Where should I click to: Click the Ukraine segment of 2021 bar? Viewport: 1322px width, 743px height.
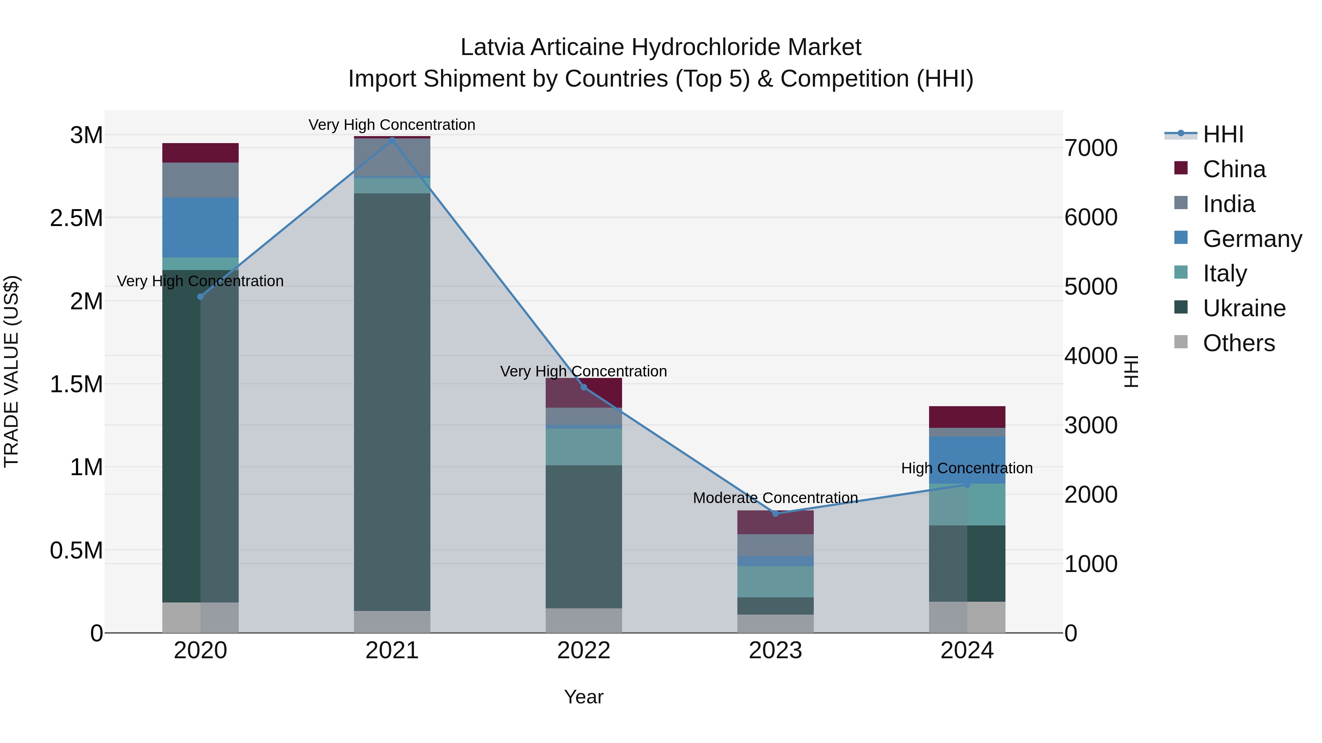[x=392, y=402]
